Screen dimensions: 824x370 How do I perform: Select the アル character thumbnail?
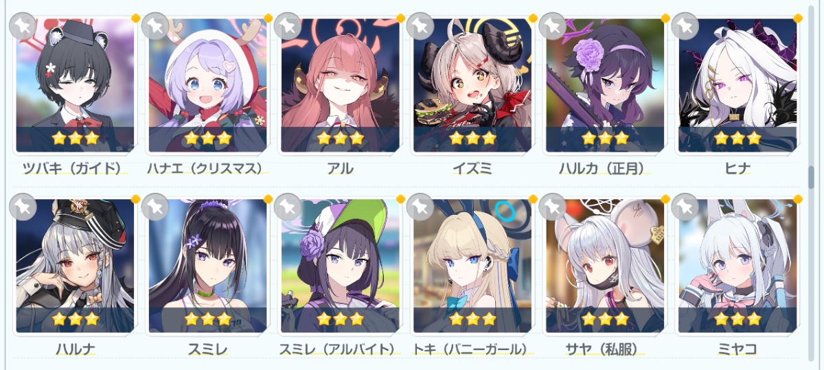tap(340, 85)
